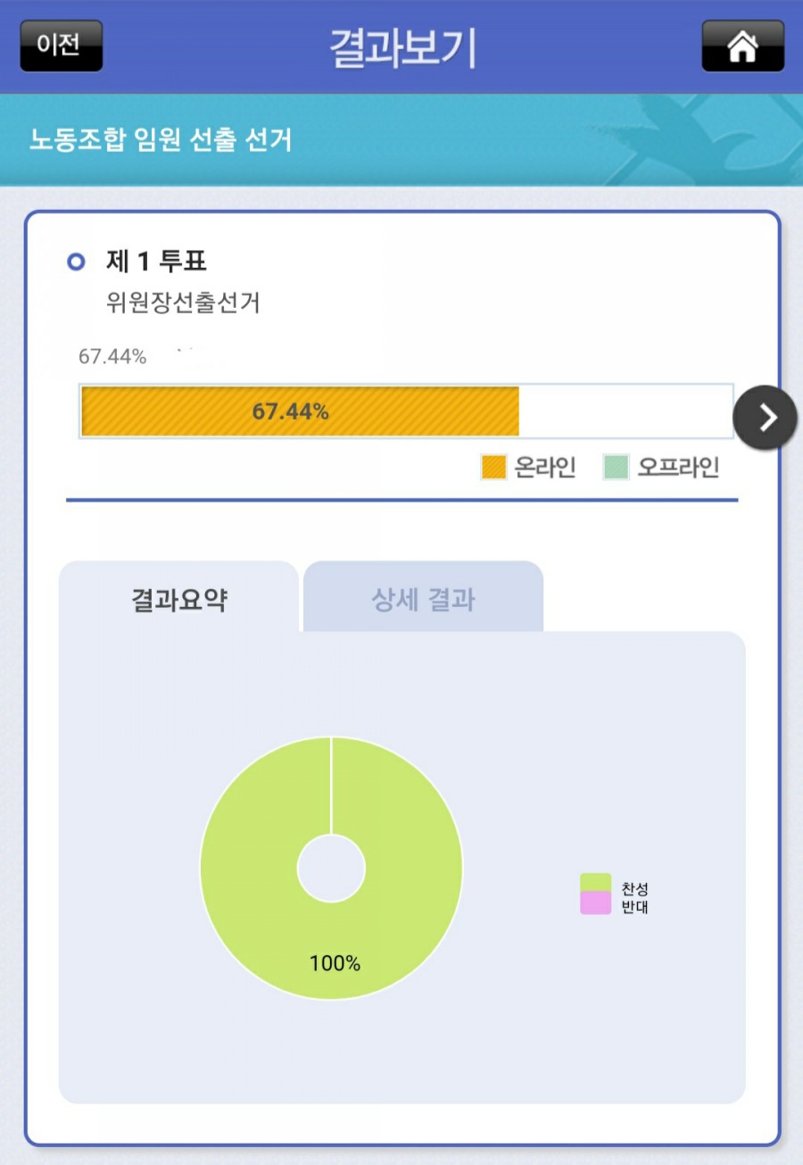Click the green 오프라인 legend swatch
The image size is (803, 1165).
pos(616,467)
